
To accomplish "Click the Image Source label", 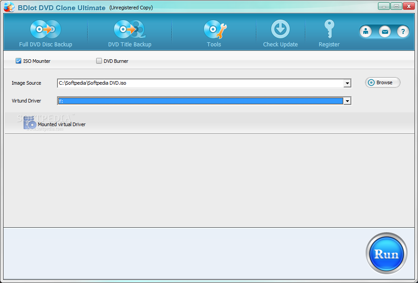I will pos(26,83).
